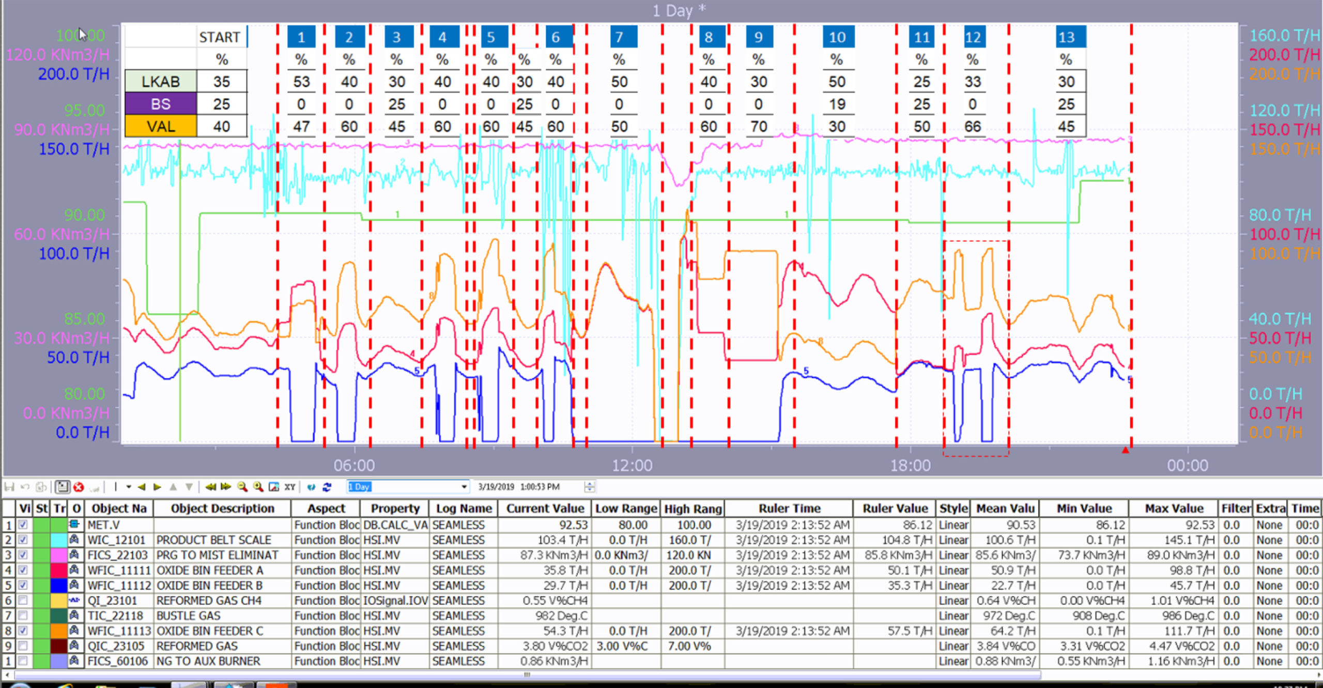The image size is (1323, 688).
Task: Click the PRODUCT BELT SCALE description cell
Action: pos(223,540)
